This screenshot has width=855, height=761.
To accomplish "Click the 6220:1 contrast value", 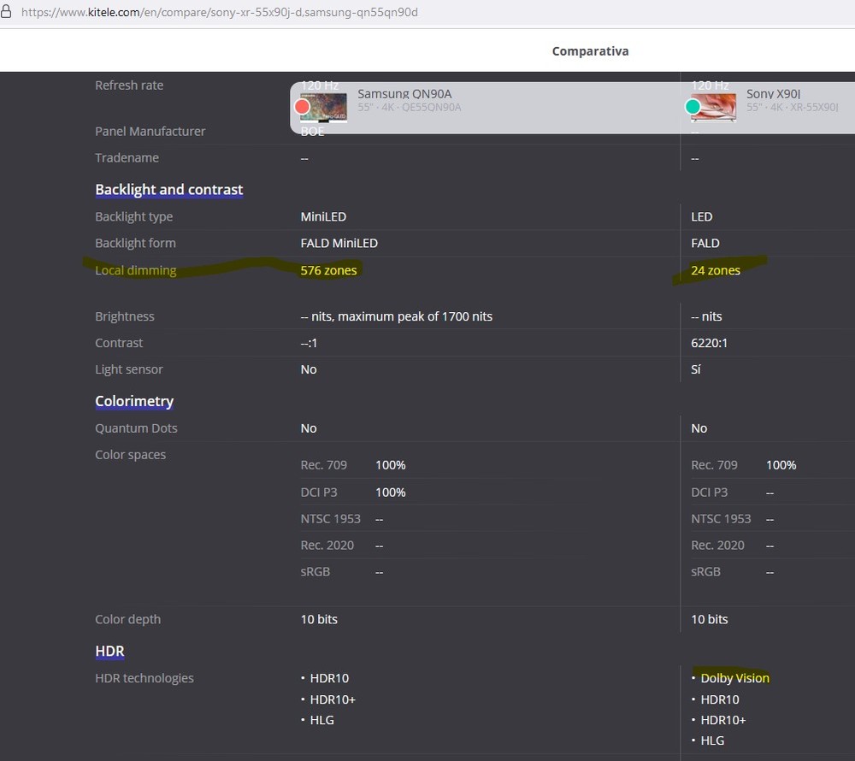I will point(709,343).
